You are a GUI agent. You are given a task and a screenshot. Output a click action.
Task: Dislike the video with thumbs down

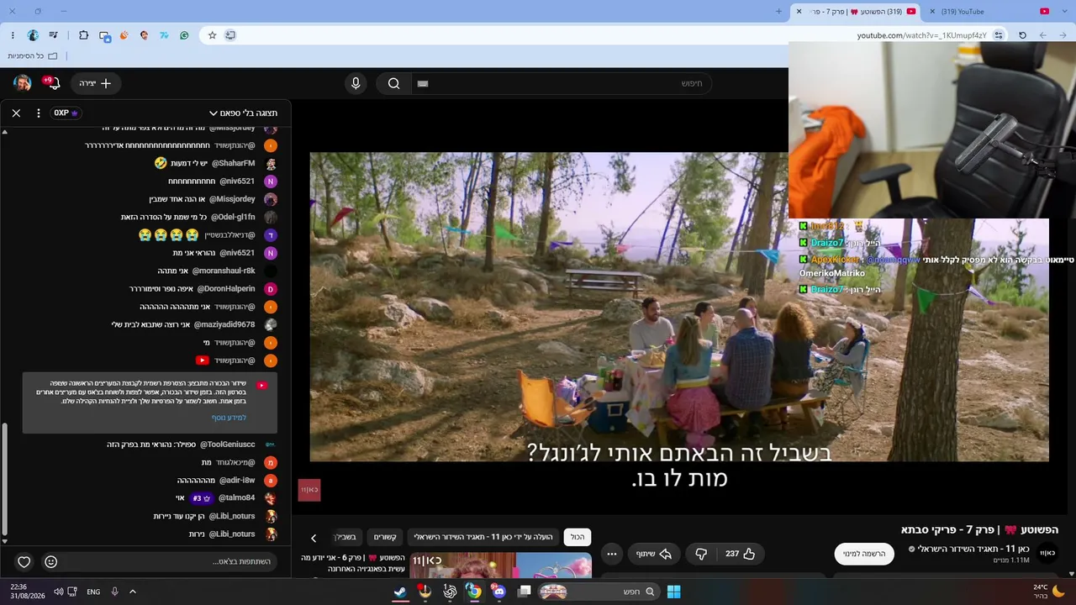pos(701,554)
